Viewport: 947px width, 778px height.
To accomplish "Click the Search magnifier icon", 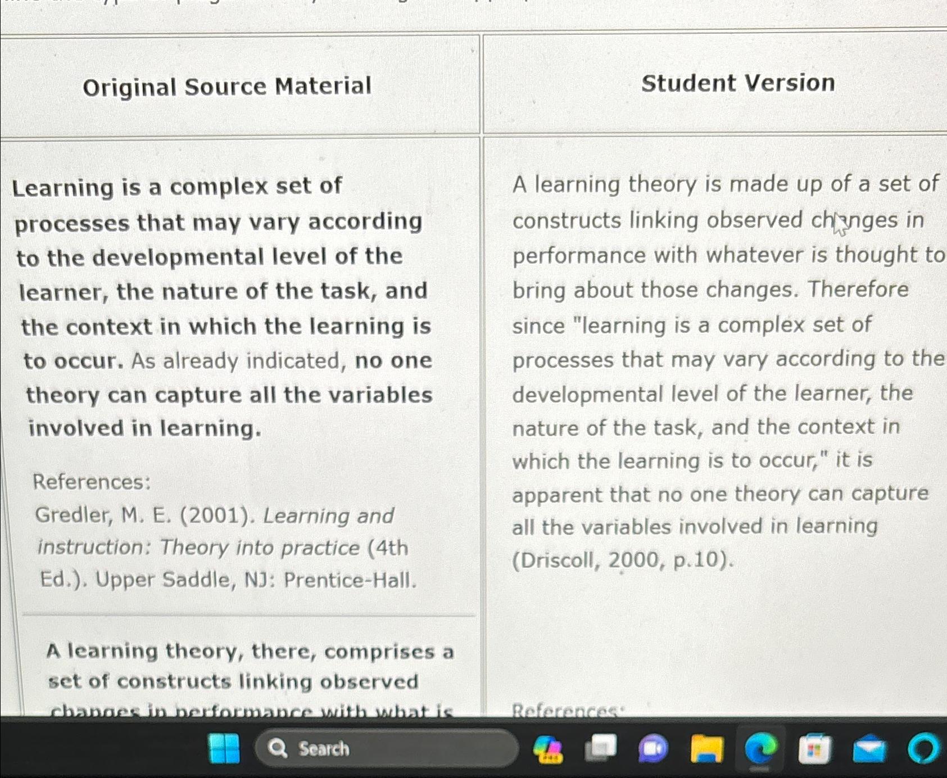I will pos(278,749).
